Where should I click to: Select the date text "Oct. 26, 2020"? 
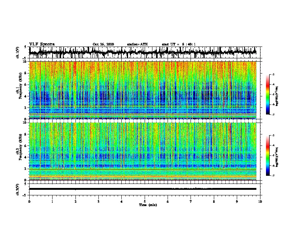coord(103,44)
